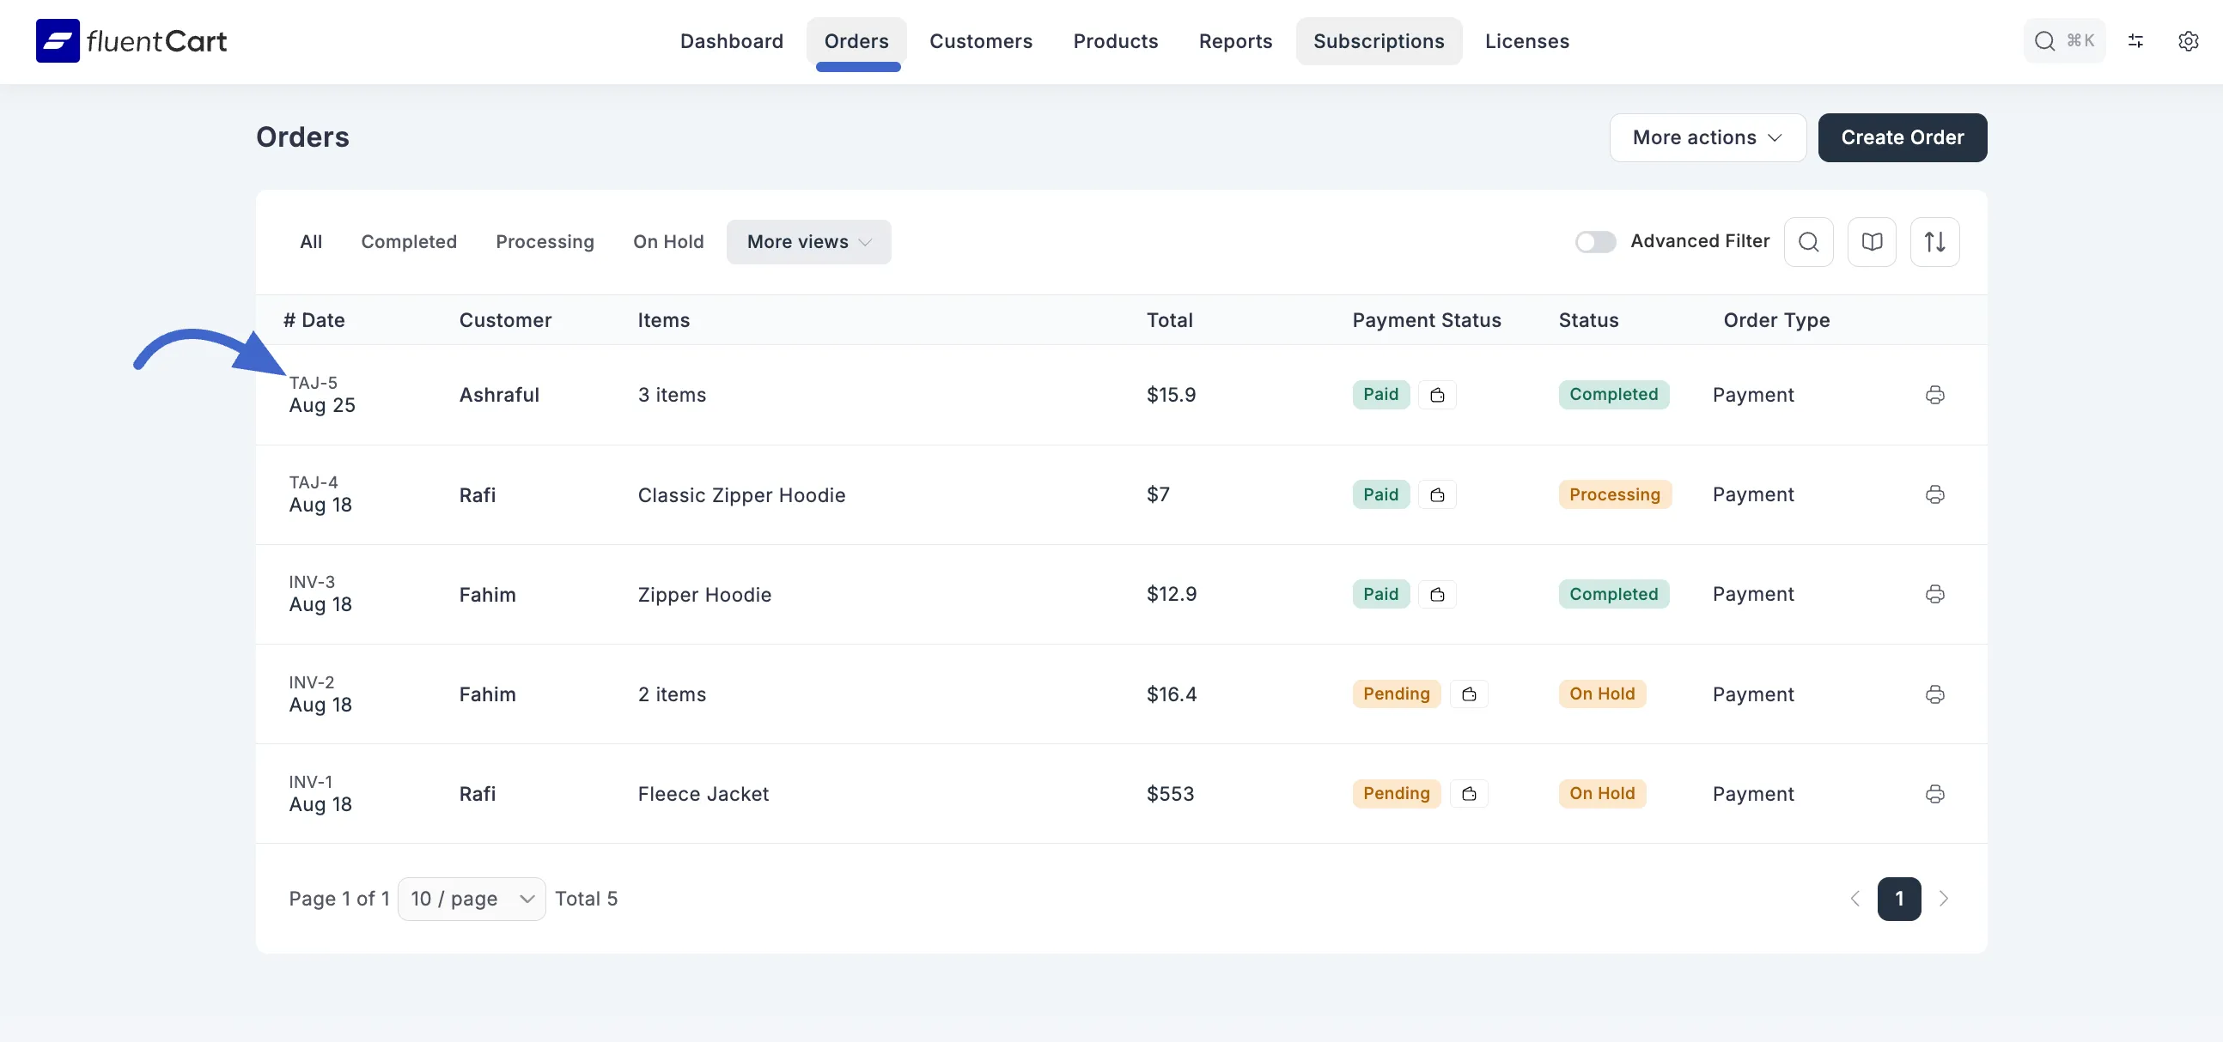Click the fluentCart logo

(131, 41)
